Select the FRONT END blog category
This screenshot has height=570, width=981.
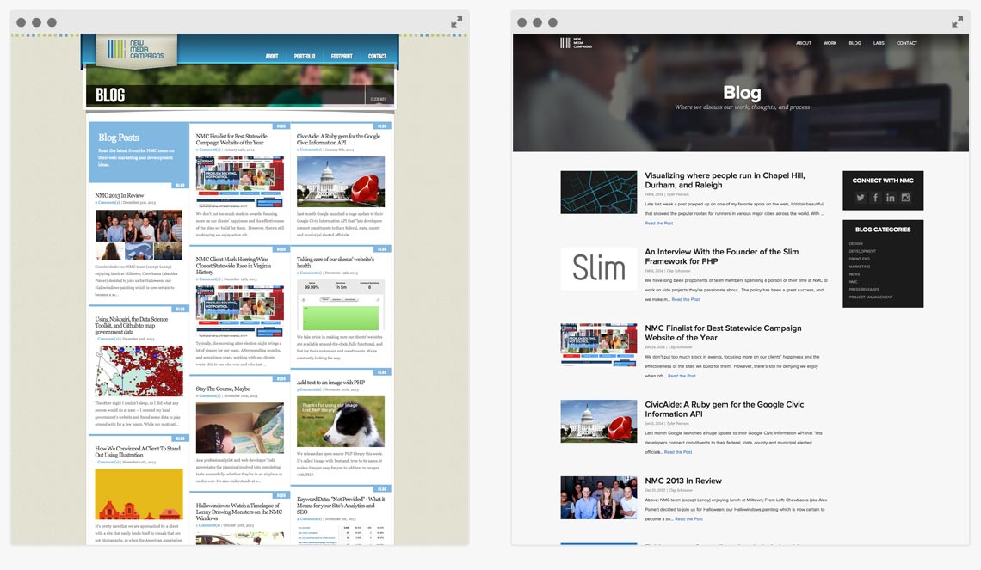point(859,259)
